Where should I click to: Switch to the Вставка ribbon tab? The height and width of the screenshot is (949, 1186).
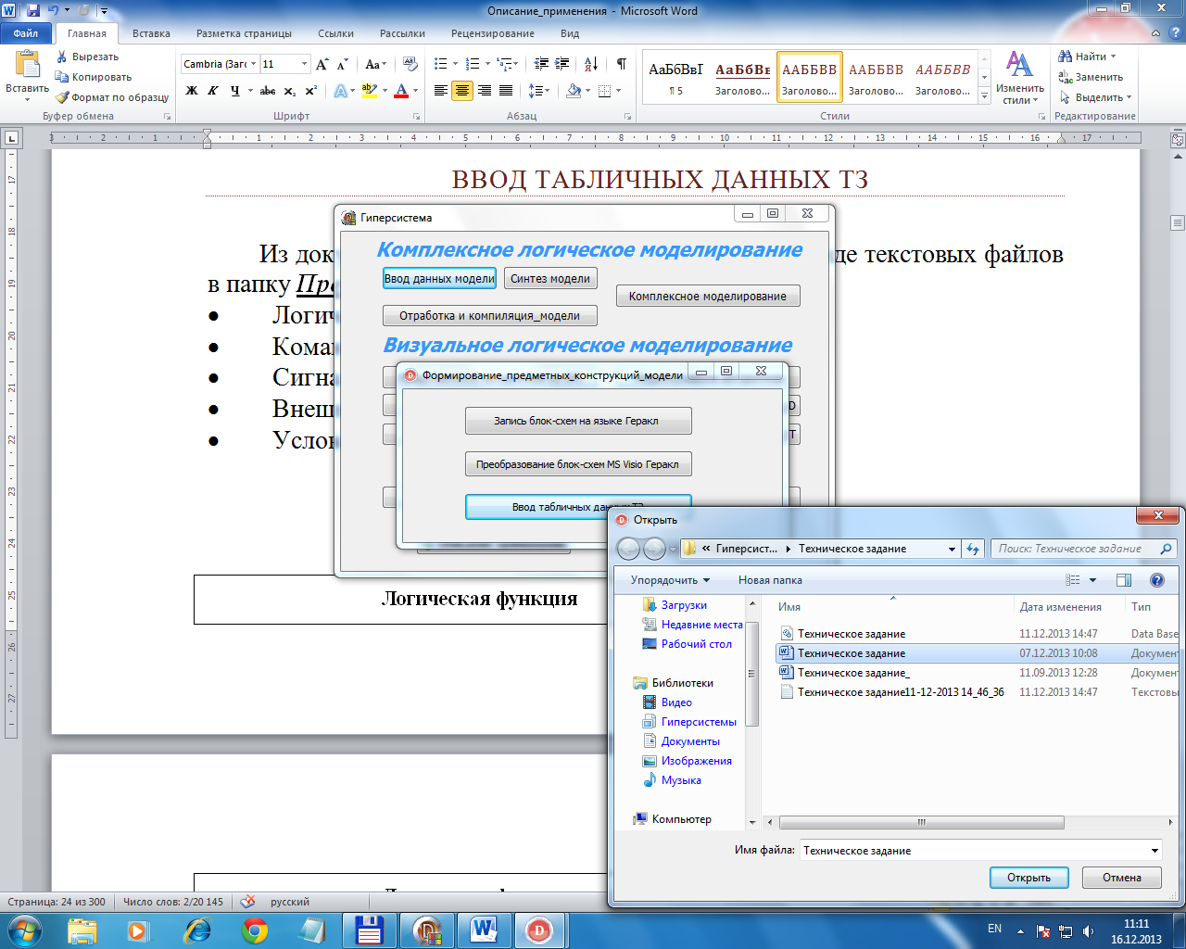coord(151,33)
